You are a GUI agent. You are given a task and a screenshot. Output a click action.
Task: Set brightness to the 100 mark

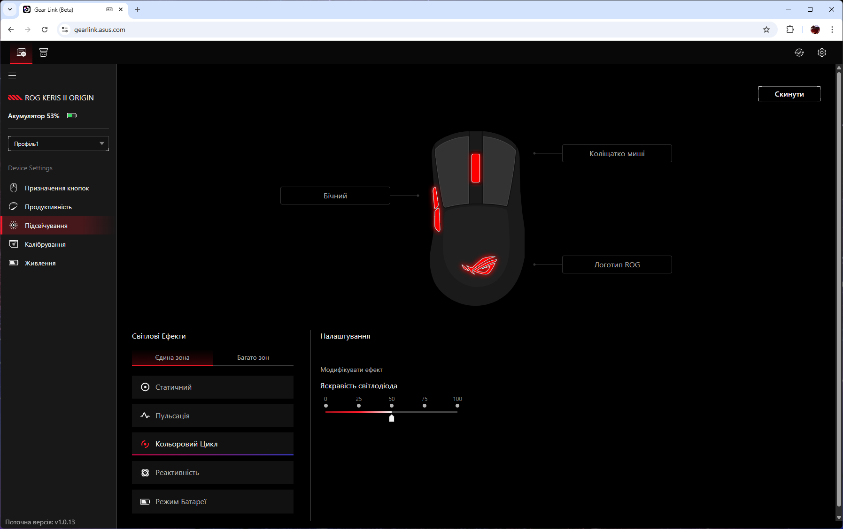tap(457, 406)
